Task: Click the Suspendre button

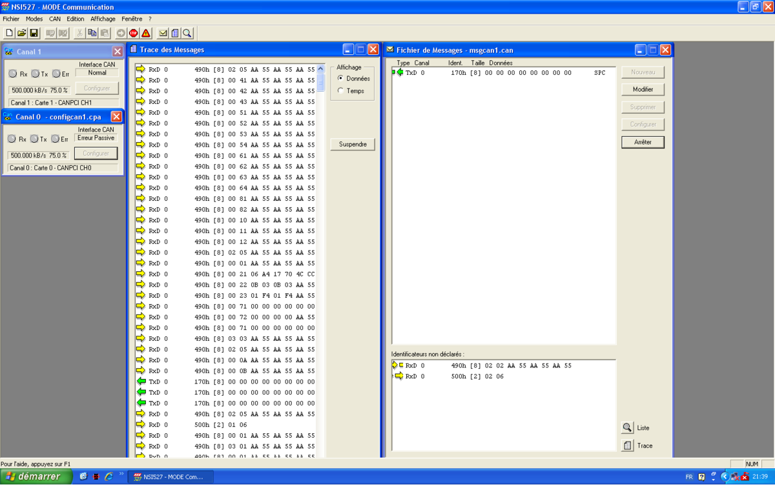Action: click(353, 144)
